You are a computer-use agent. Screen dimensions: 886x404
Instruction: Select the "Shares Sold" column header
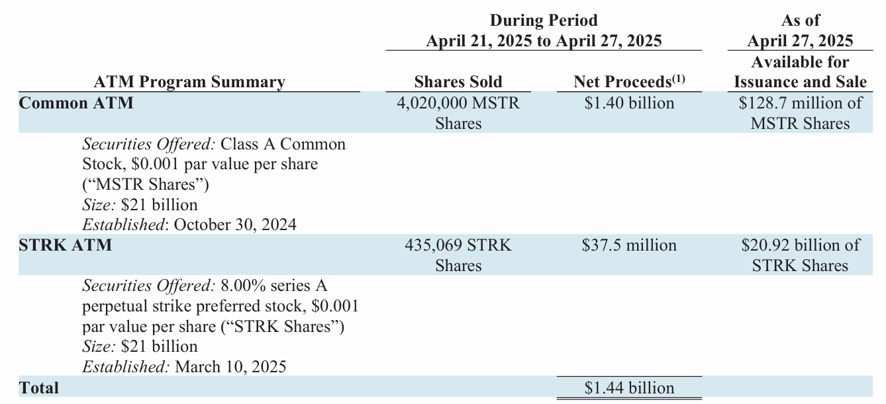[x=458, y=82]
